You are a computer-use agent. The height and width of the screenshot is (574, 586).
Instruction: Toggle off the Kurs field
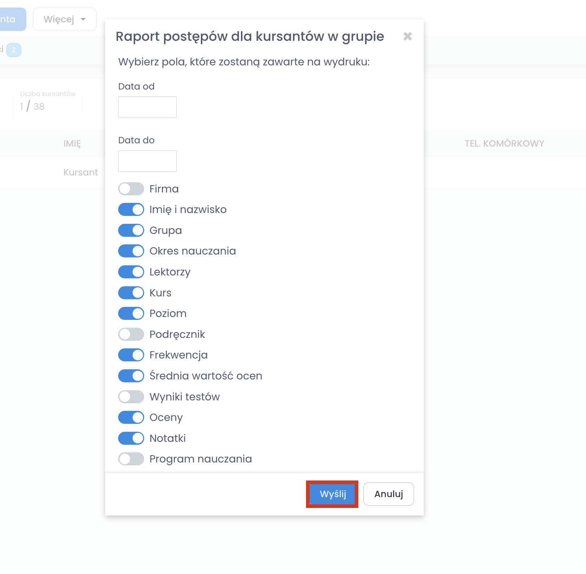tap(131, 293)
